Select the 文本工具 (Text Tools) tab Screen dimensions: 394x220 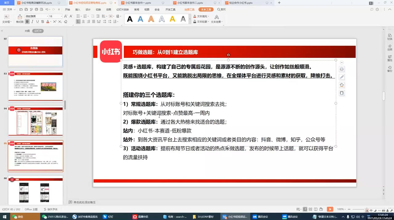click(206, 9)
